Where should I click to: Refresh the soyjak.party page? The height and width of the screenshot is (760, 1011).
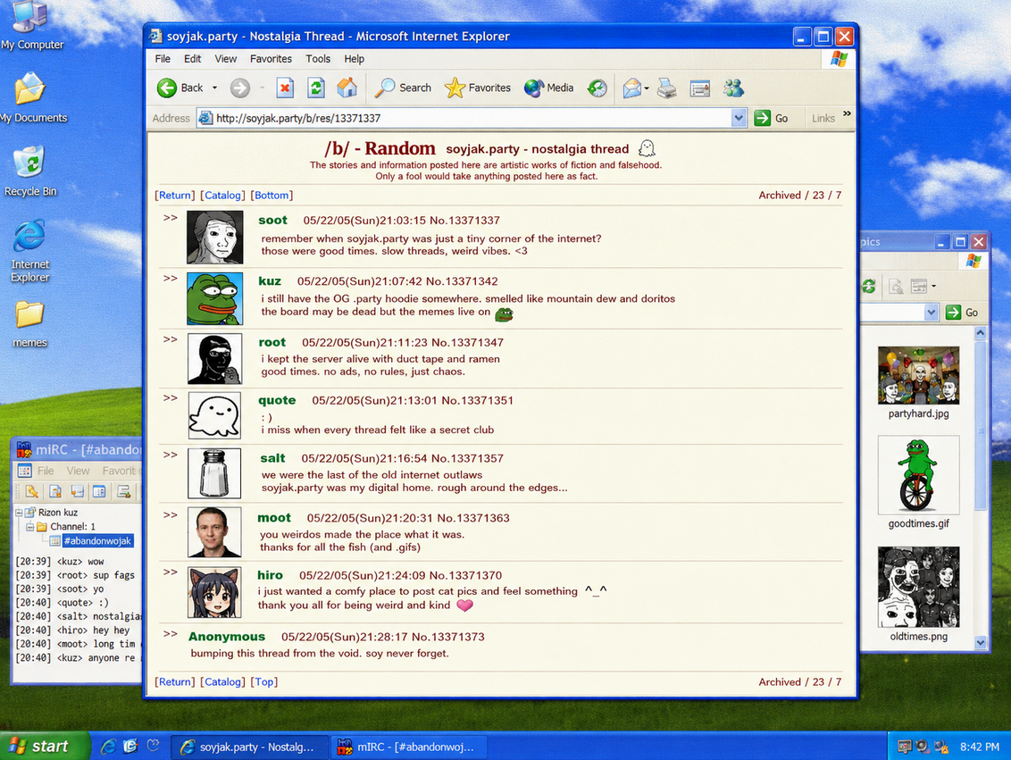point(316,88)
